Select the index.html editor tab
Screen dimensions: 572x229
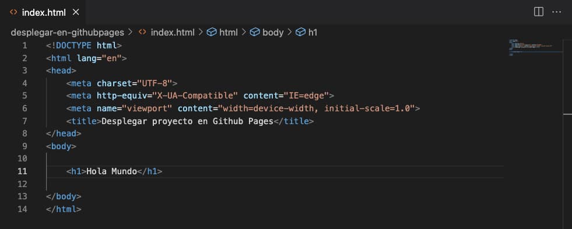coord(44,12)
